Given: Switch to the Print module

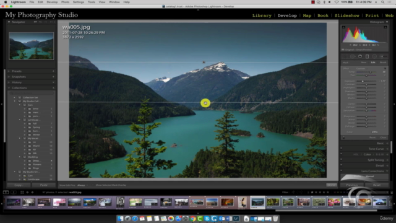Looking at the screenshot, I should tap(372, 15).
